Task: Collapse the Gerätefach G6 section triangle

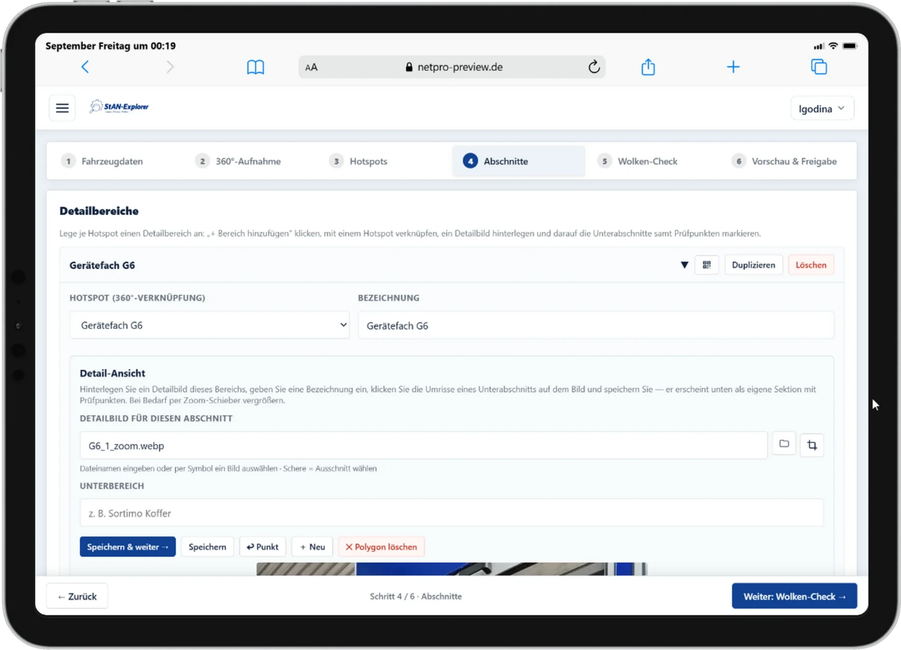Action: [x=684, y=265]
